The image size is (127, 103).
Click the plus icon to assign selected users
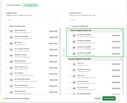click(x=64, y=50)
